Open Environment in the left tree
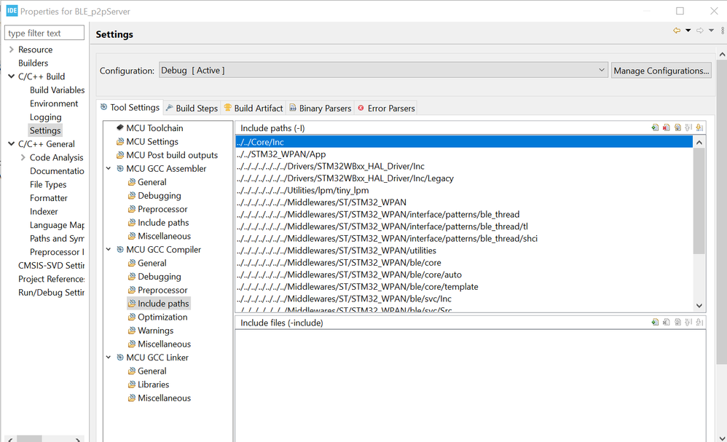The image size is (727, 442). 54,103
